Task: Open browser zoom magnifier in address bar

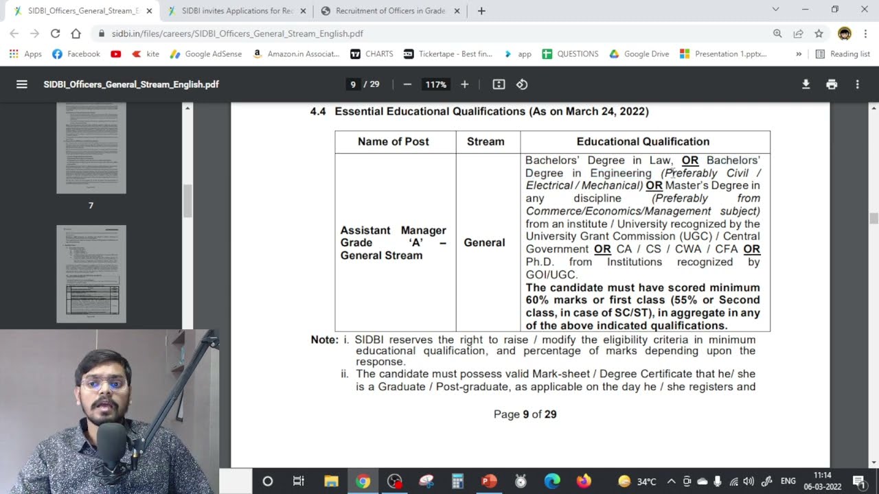Action: click(x=777, y=33)
